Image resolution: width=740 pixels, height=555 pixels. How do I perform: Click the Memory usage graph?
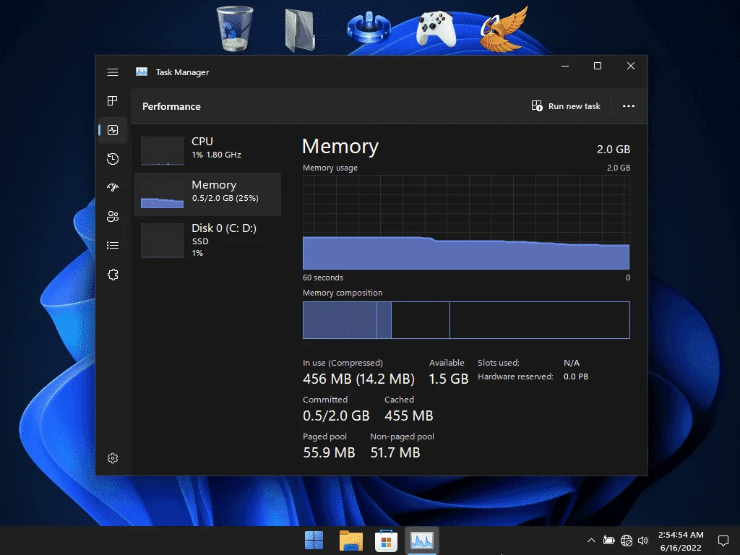coord(466,223)
